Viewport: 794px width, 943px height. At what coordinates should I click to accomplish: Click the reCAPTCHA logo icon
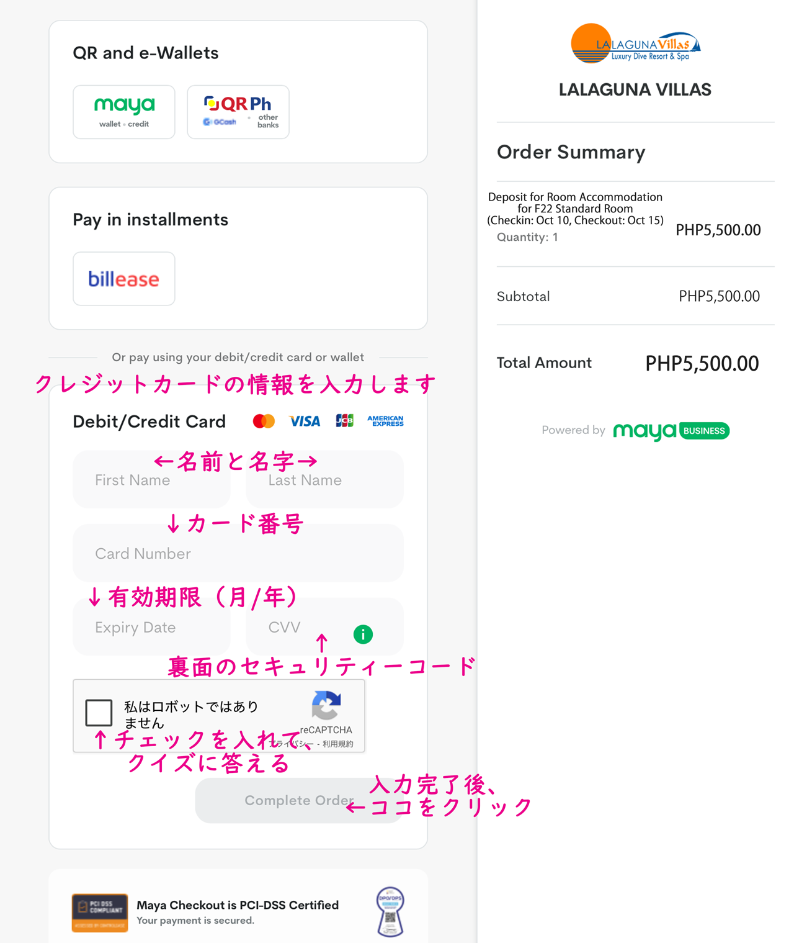pyautogui.click(x=326, y=706)
